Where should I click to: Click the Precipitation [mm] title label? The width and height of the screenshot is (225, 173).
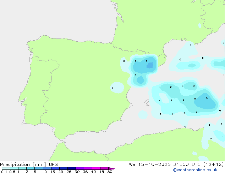(x=23, y=165)
